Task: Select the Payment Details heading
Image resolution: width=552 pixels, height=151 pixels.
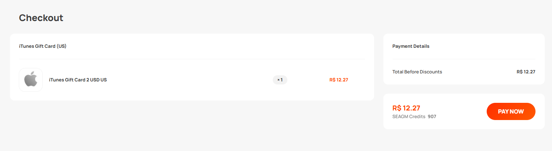Action: point(411,46)
